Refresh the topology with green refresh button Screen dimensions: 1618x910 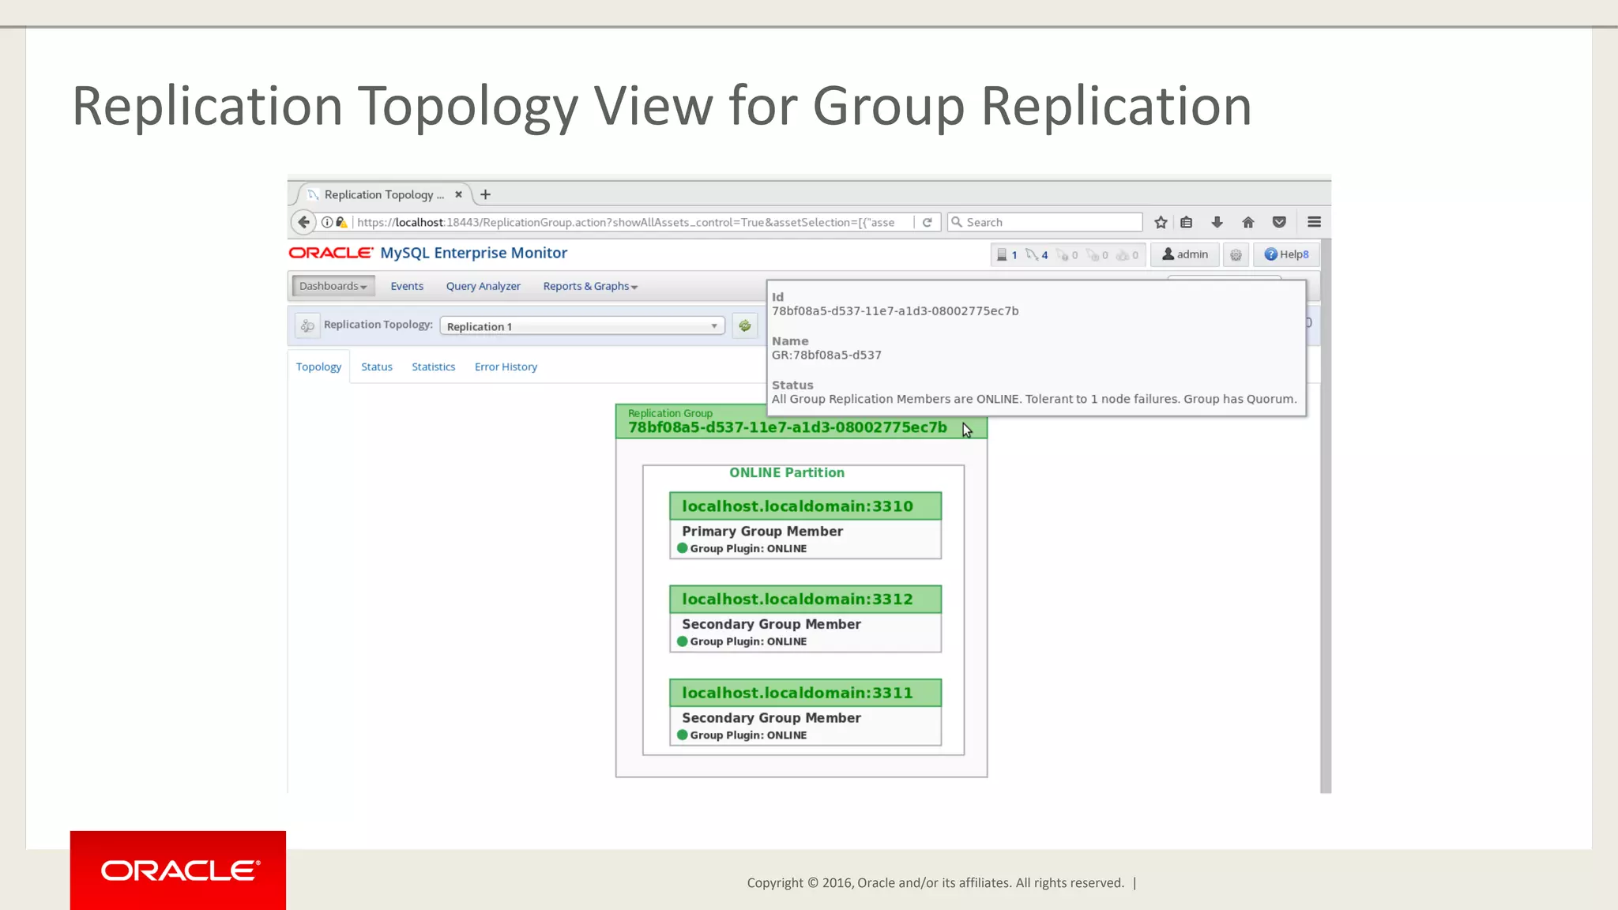744,325
